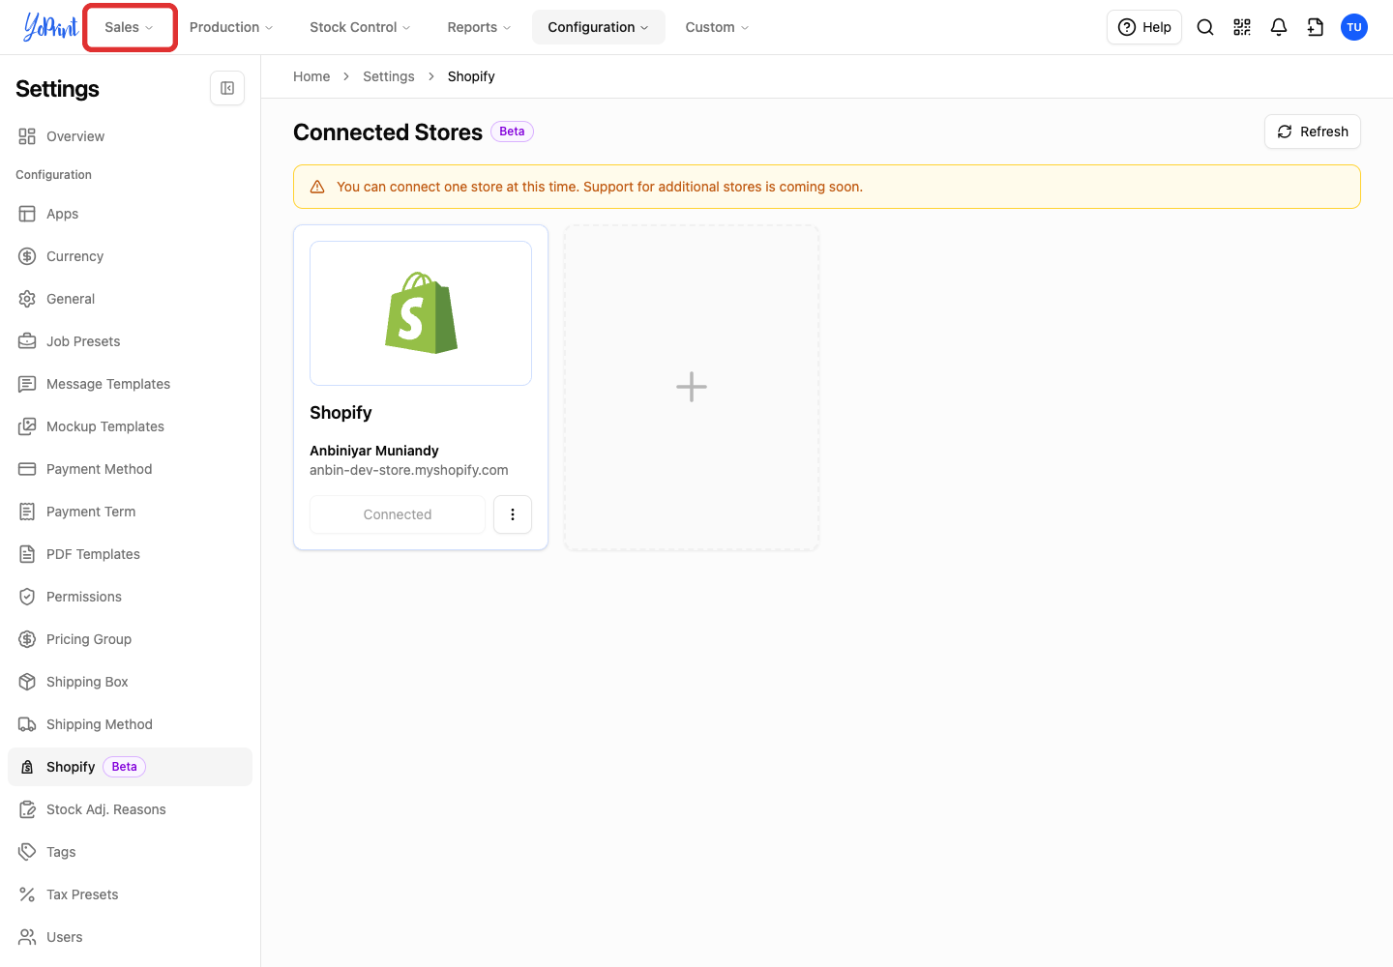Screen dimensions: 1393x967
Task: Open Message Templates settings
Action: click(x=130, y=384)
